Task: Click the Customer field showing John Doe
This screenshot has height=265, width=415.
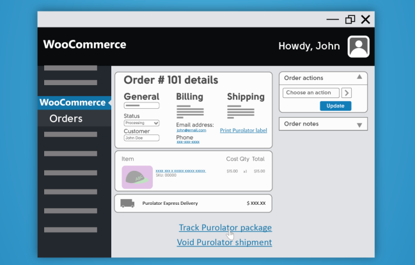Action: tap(141, 138)
